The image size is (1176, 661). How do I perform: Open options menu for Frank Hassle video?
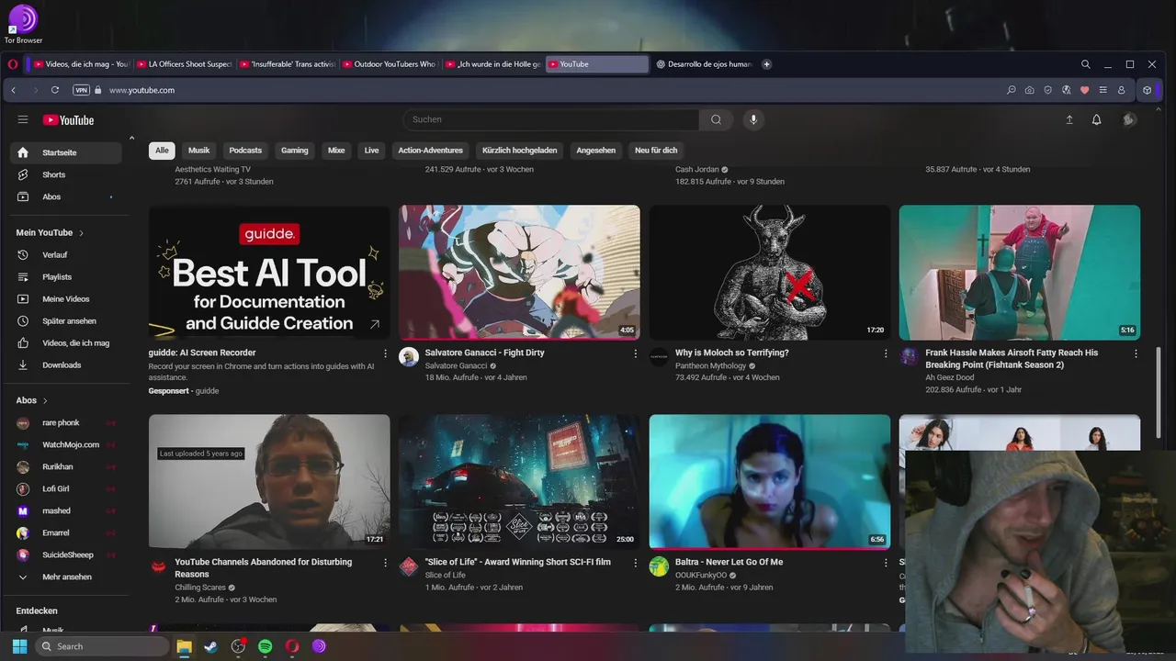pyautogui.click(x=1136, y=353)
